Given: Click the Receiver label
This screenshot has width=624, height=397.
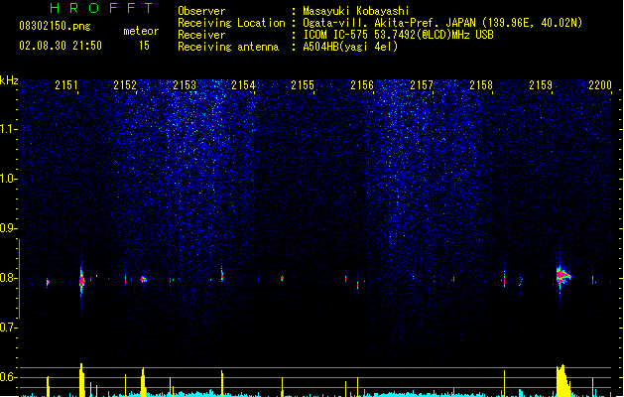Looking at the screenshot, I should (201, 35).
